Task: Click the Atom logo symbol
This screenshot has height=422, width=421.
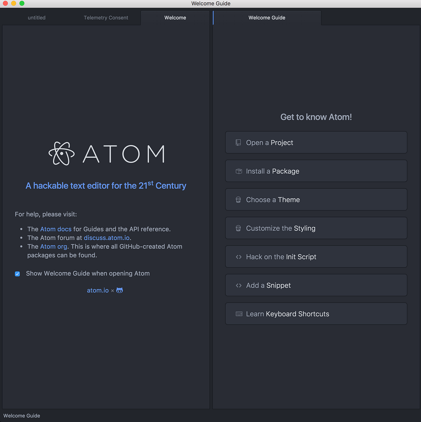Action: click(x=62, y=154)
